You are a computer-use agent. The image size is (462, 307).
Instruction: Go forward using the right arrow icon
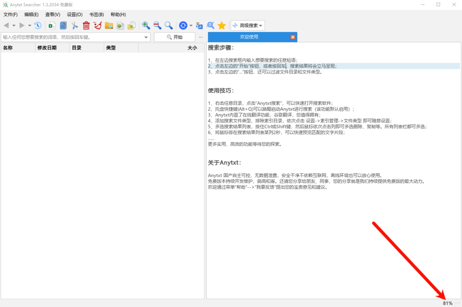(22, 26)
